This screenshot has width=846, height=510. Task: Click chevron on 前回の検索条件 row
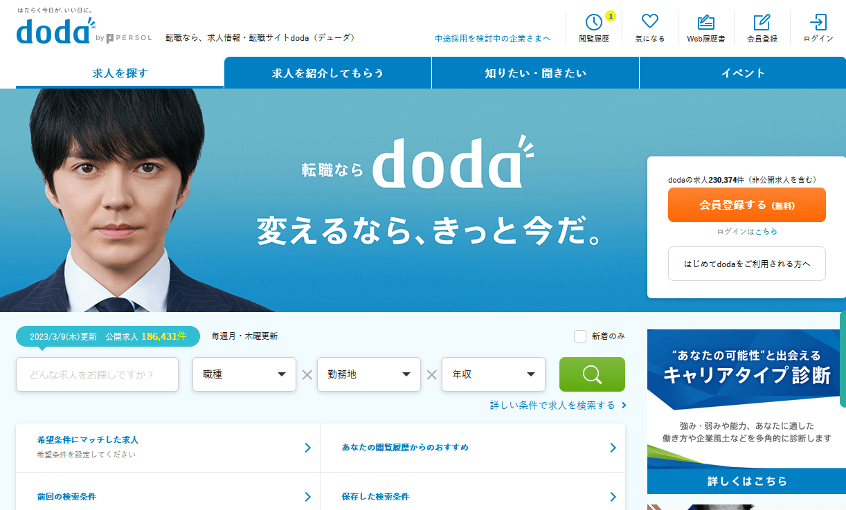pos(307,497)
